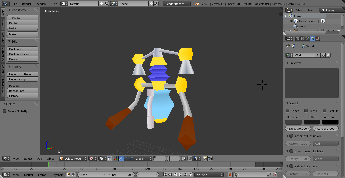Jump to the timeline's last frame
This screenshot has height=178, width=345.
[191, 175]
